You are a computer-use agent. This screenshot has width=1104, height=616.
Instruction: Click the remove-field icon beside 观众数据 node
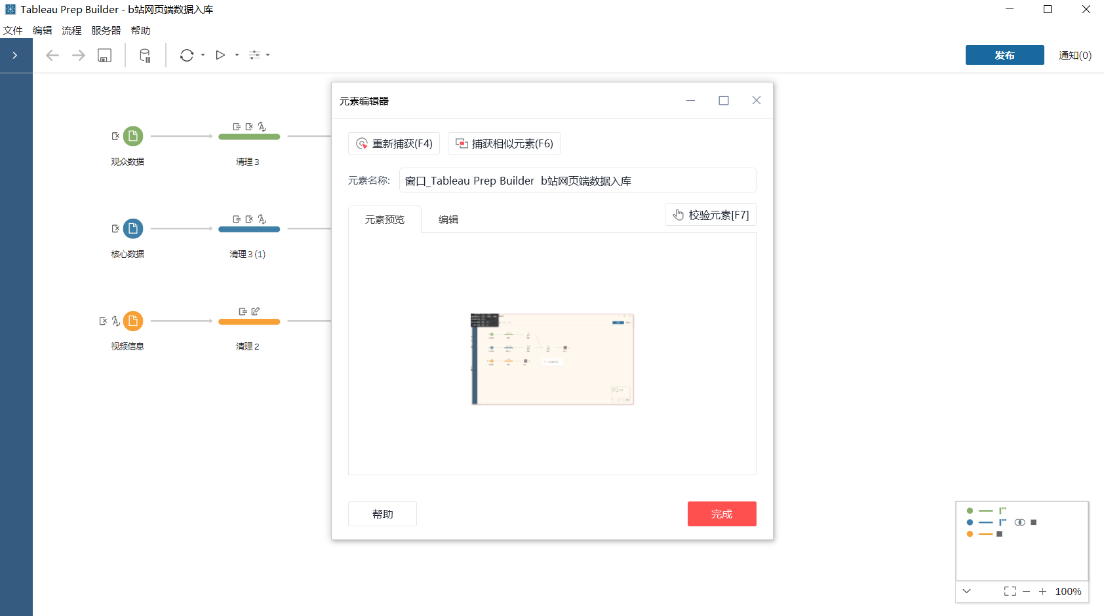(x=115, y=136)
